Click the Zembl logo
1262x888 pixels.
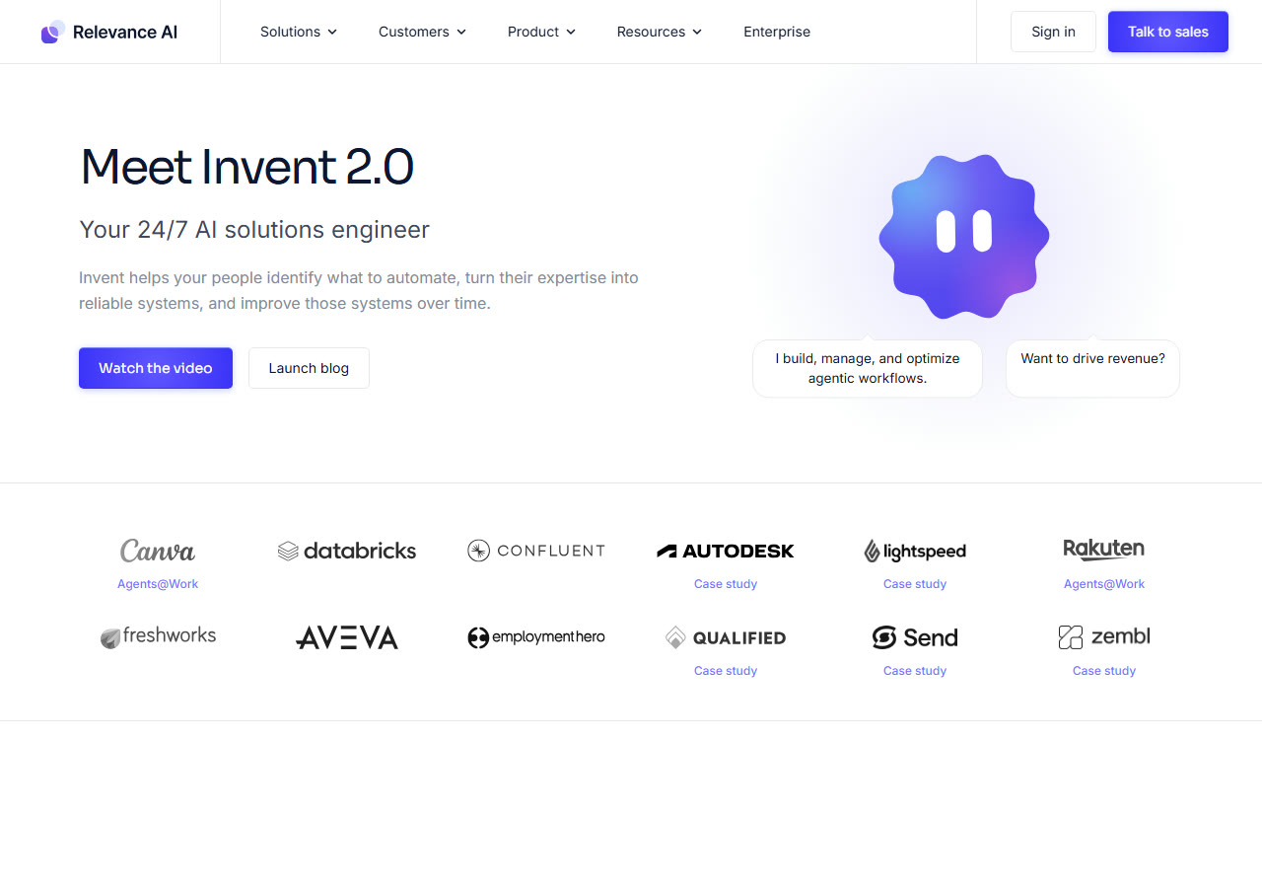[1104, 637]
